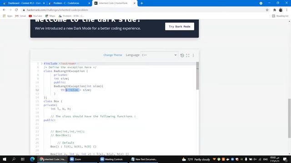
Task: Go forward with the browser forward arrow
Action: [10, 10]
